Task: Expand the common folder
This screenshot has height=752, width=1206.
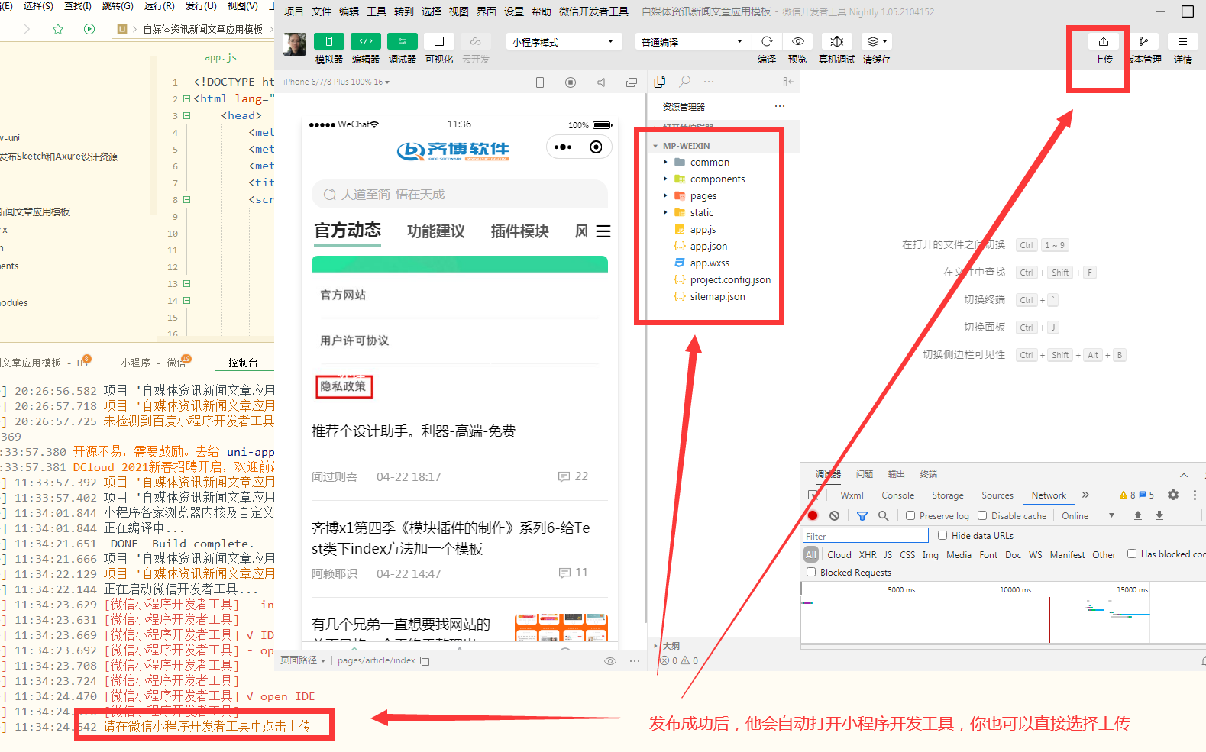Action: pyautogui.click(x=710, y=162)
